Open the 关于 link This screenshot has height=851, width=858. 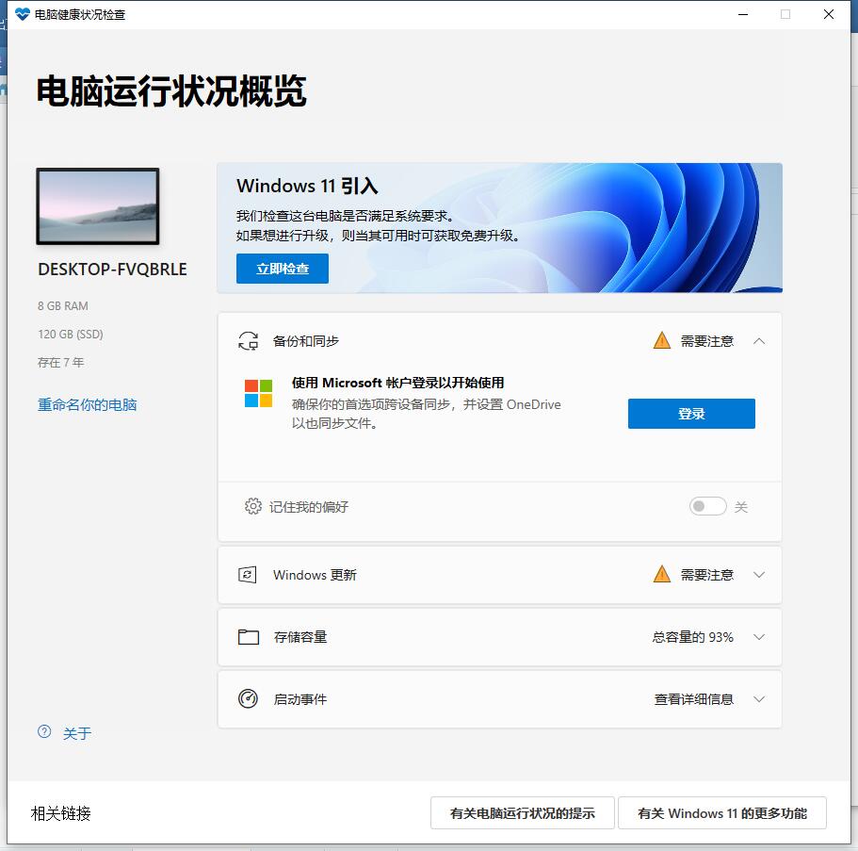coord(76,733)
